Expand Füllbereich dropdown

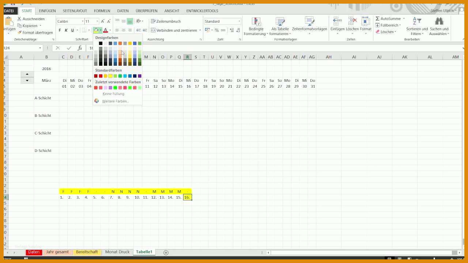pyautogui.click(x=388, y=25)
